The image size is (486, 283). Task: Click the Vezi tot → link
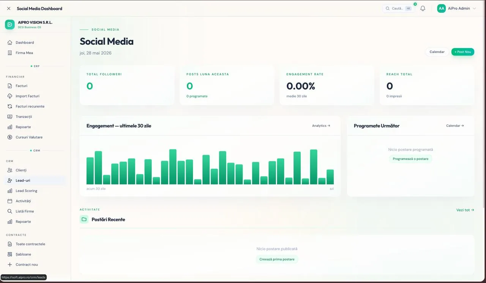coord(465,210)
